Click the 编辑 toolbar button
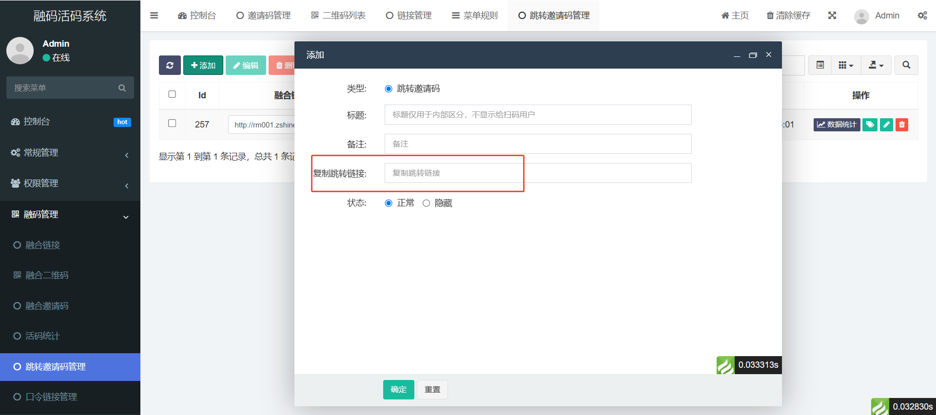The width and height of the screenshot is (936, 415). pyautogui.click(x=246, y=65)
